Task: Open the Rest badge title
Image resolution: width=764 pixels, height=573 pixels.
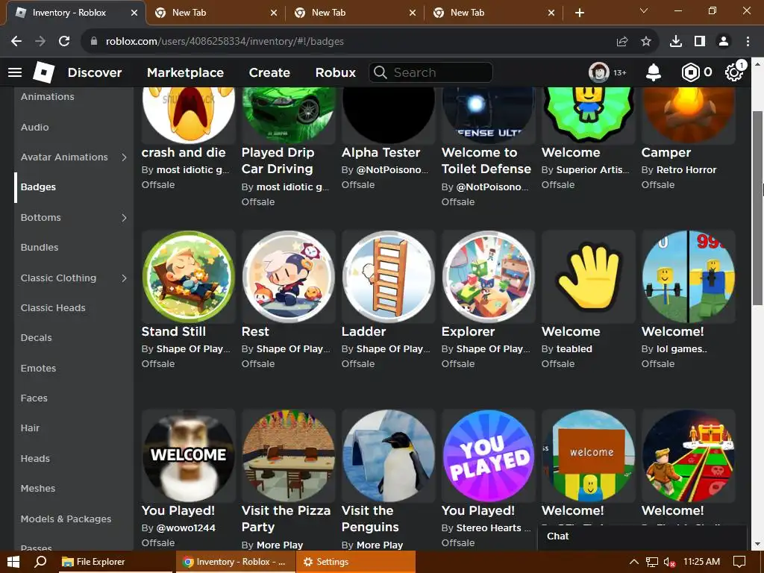Action: point(255,331)
